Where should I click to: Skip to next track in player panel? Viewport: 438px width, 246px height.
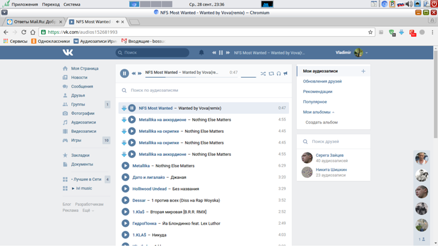140,73
